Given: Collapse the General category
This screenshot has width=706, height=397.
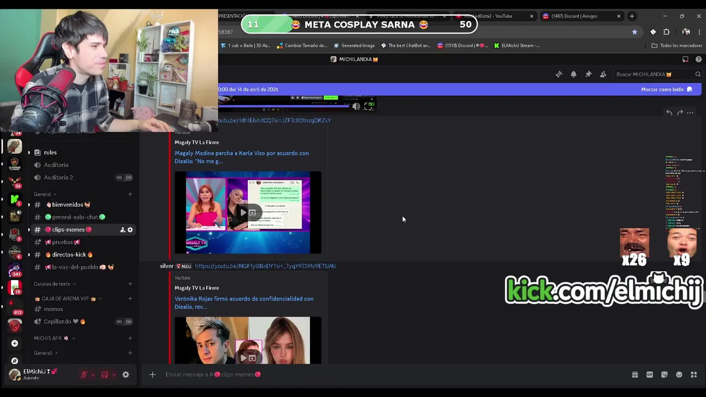Looking at the screenshot, I should click(44, 194).
